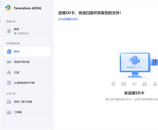Click the 工具箱 toolbox icon

tap(9, 112)
